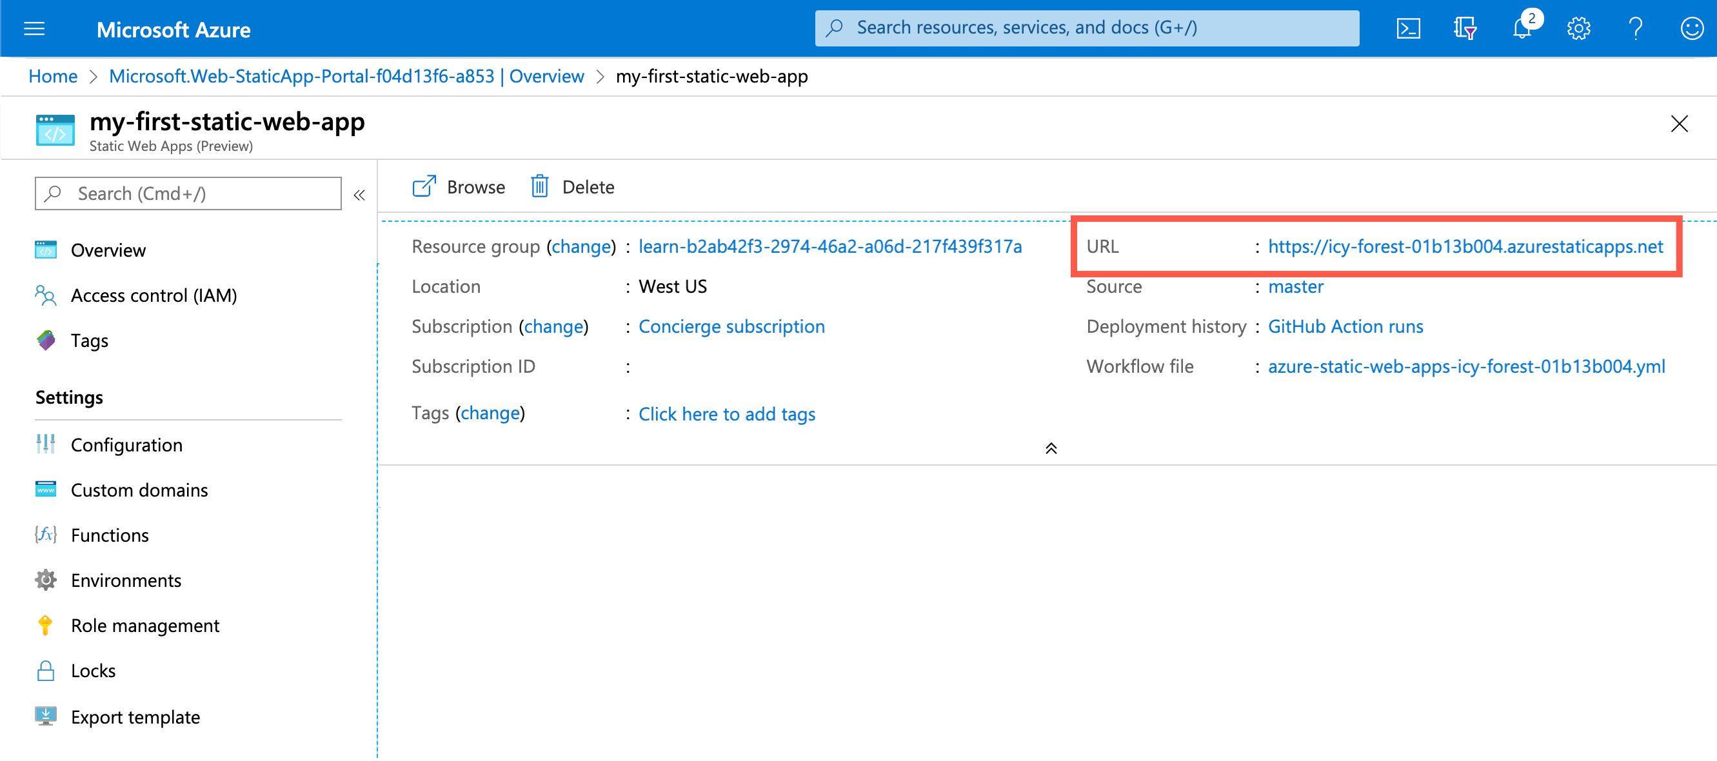This screenshot has height=761, width=1717.
Task: Click here to add tags link
Action: 726,414
